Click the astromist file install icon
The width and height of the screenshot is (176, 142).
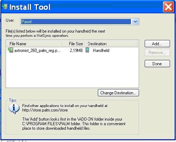click(x=11, y=50)
